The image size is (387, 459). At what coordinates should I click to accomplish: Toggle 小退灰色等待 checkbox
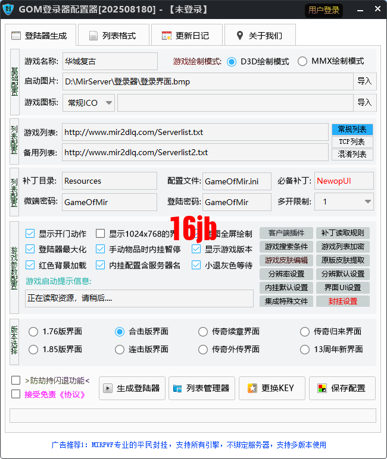196,265
